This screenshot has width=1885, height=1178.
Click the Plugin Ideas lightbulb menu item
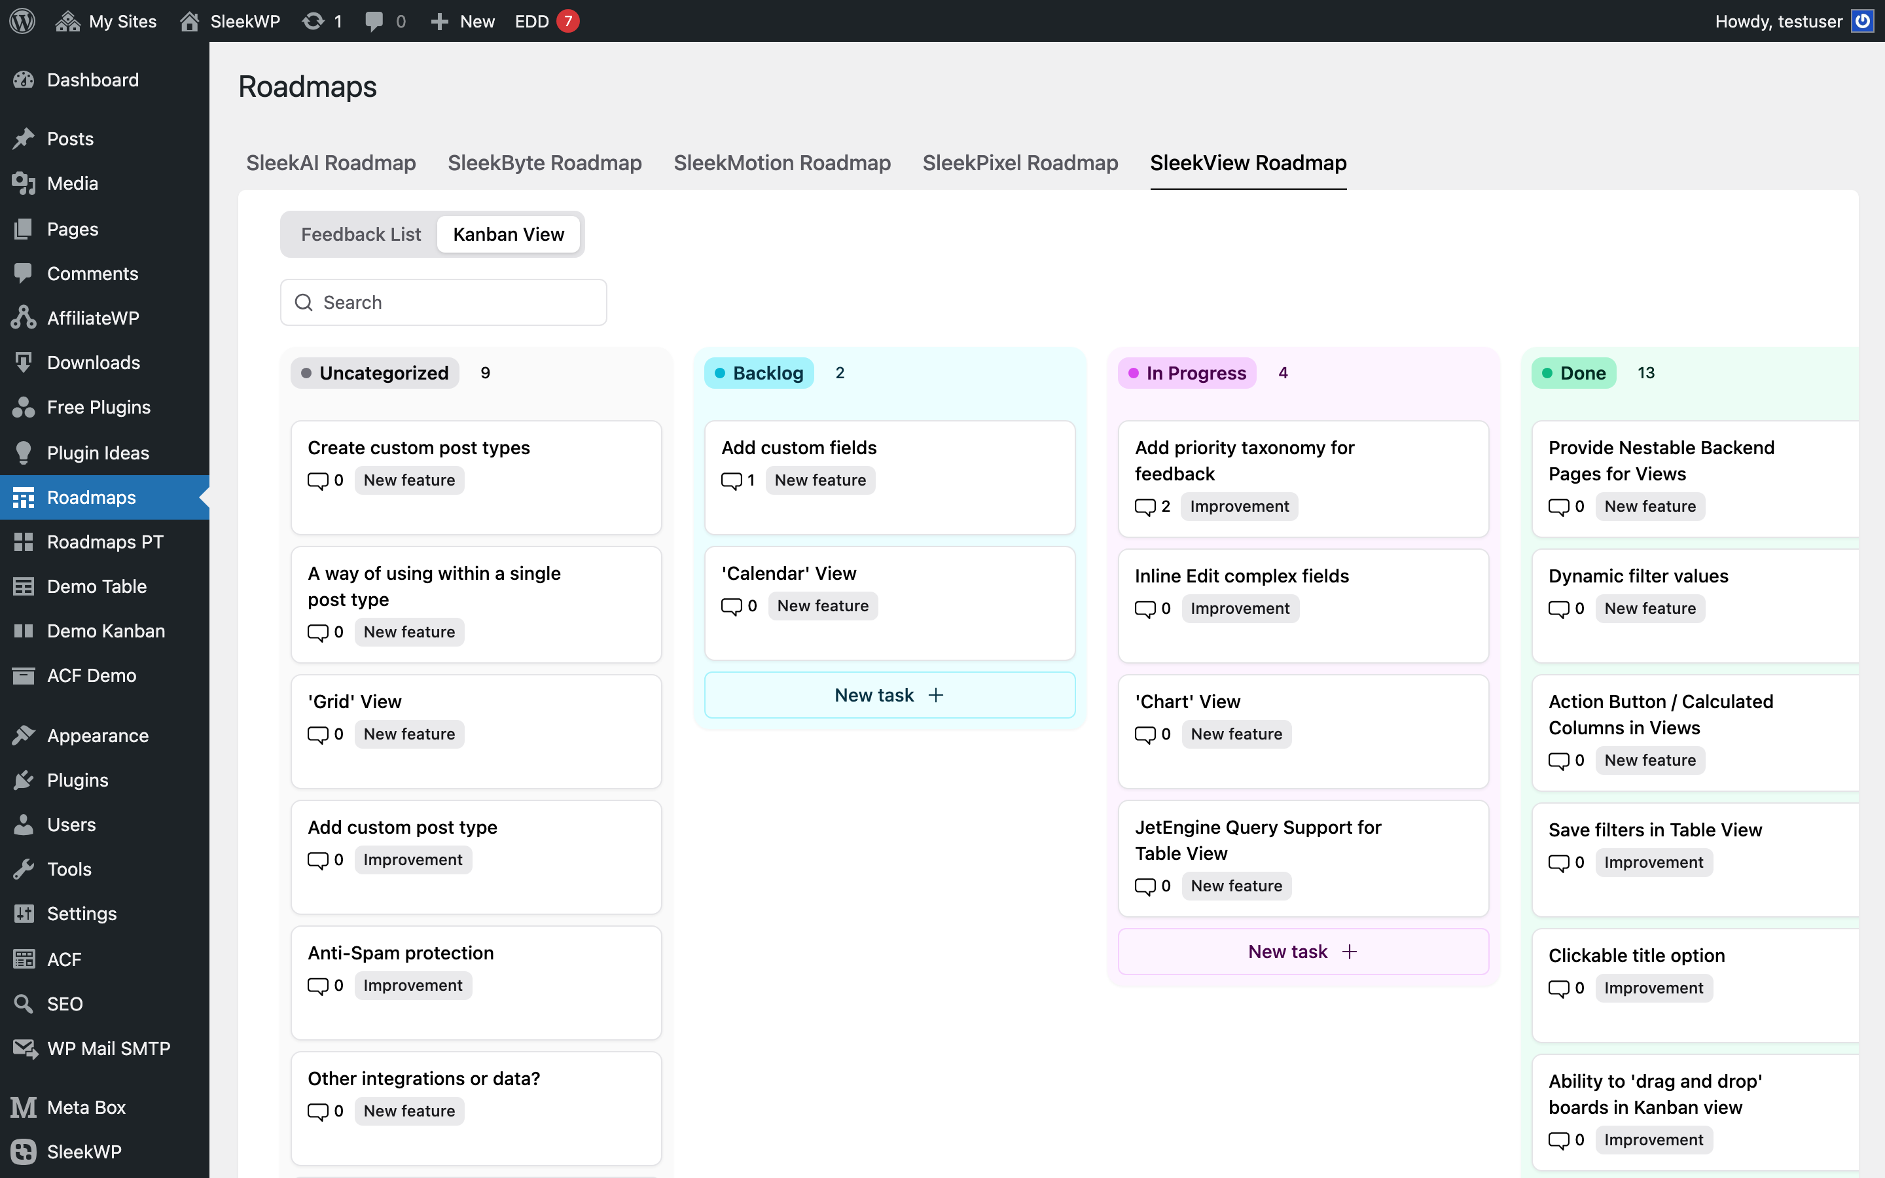[98, 453]
